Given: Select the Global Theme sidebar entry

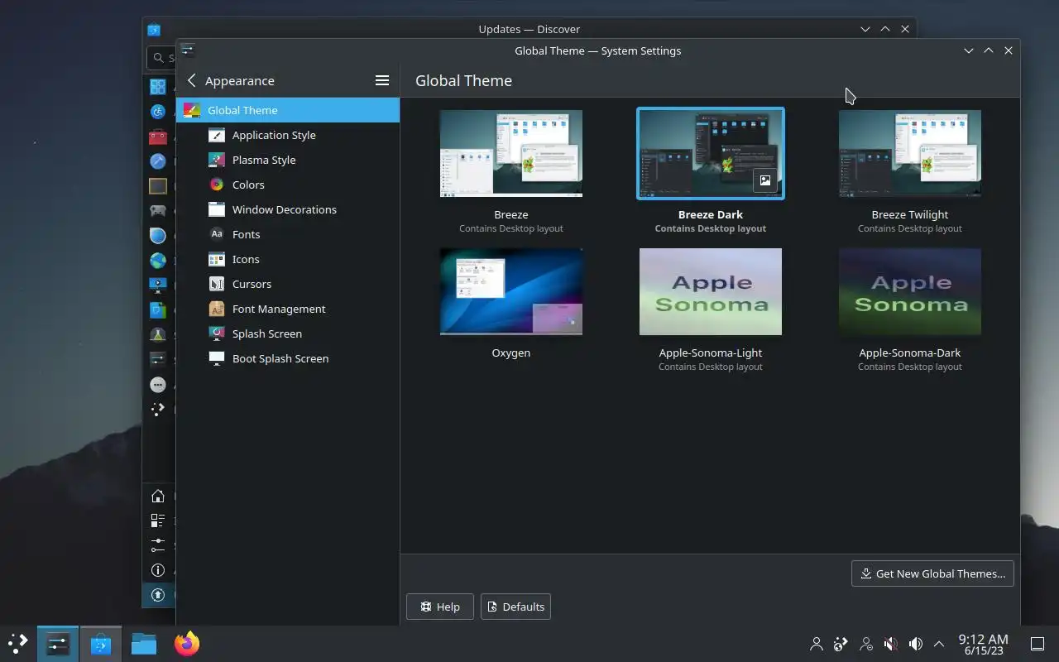Looking at the screenshot, I should click(287, 110).
